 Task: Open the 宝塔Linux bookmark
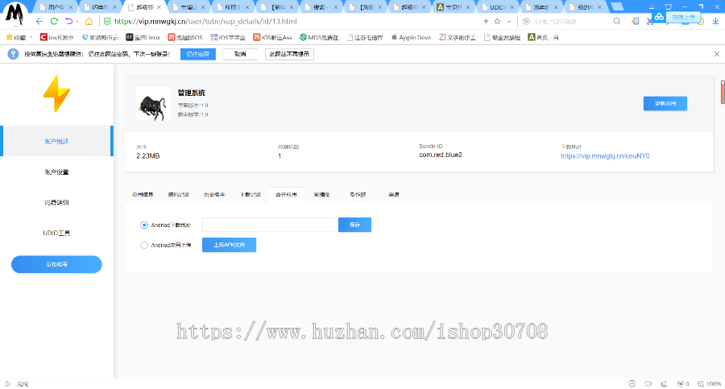(x=143, y=37)
